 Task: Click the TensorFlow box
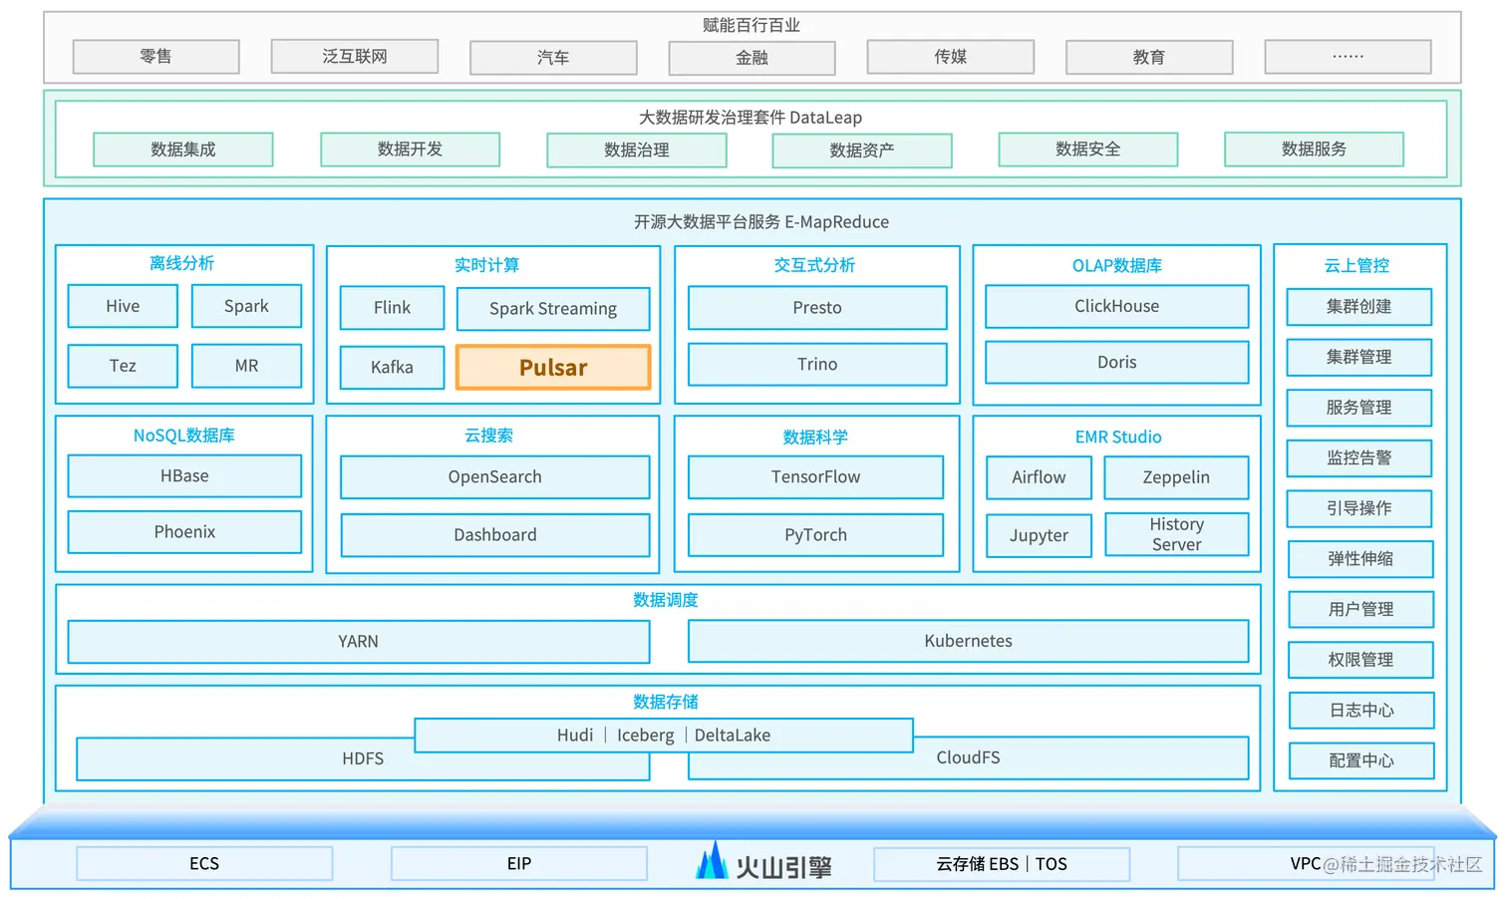tap(815, 477)
